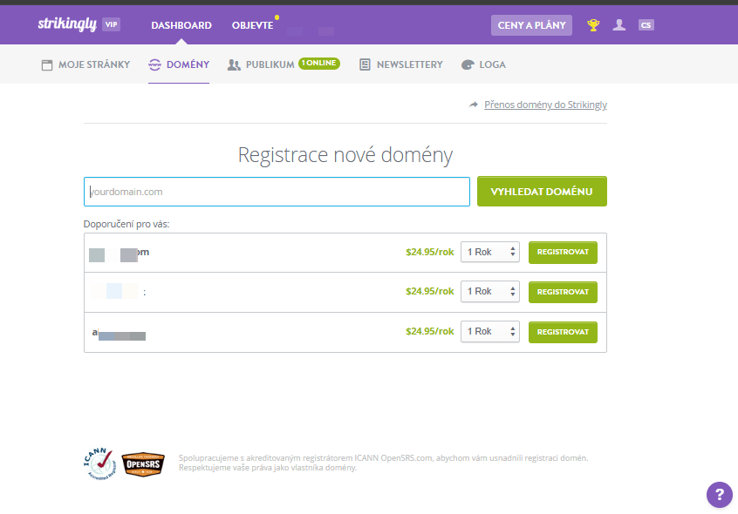Click the second suggestion's $24.95/rok price
Image resolution: width=738 pixels, height=514 pixels.
click(x=430, y=291)
